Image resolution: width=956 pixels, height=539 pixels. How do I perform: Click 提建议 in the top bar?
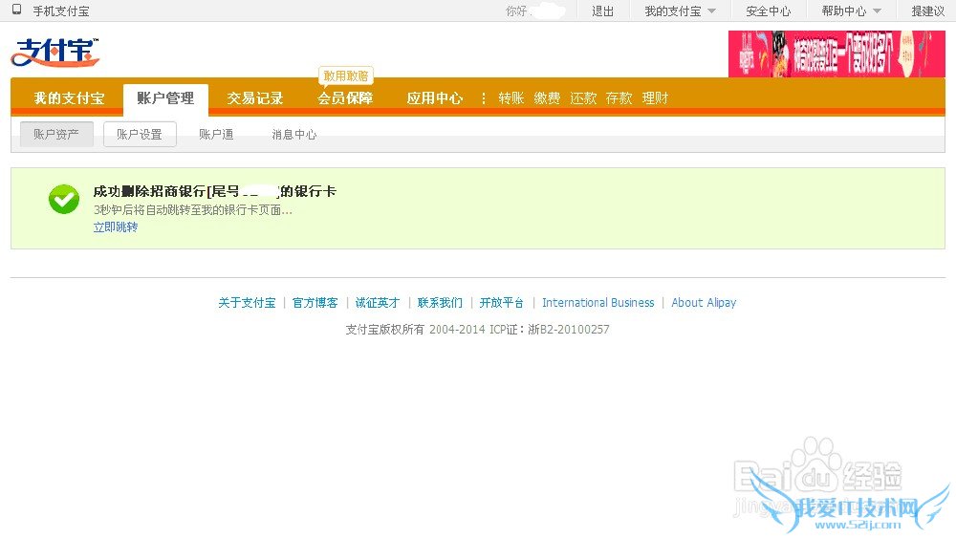927,11
